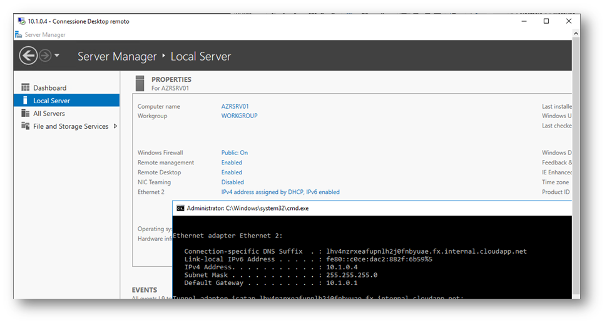Click the Dashboard icon in sidebar
The image size is (607, 325).
[26, 87]
